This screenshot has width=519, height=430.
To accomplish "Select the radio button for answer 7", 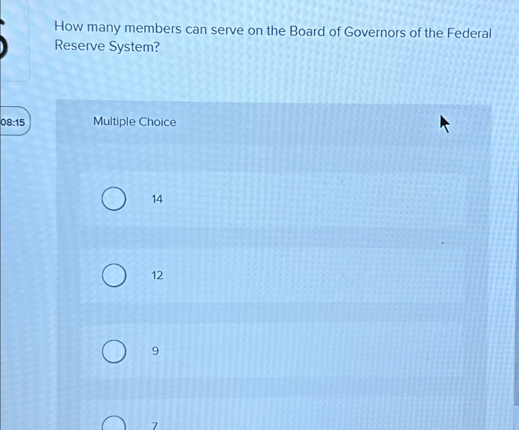I will click(x=114, y=425).
